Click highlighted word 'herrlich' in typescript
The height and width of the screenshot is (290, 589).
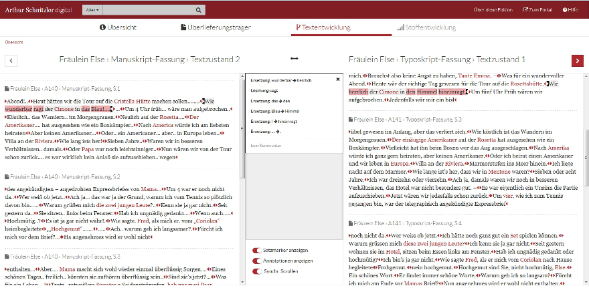click(x=359, y=92)
